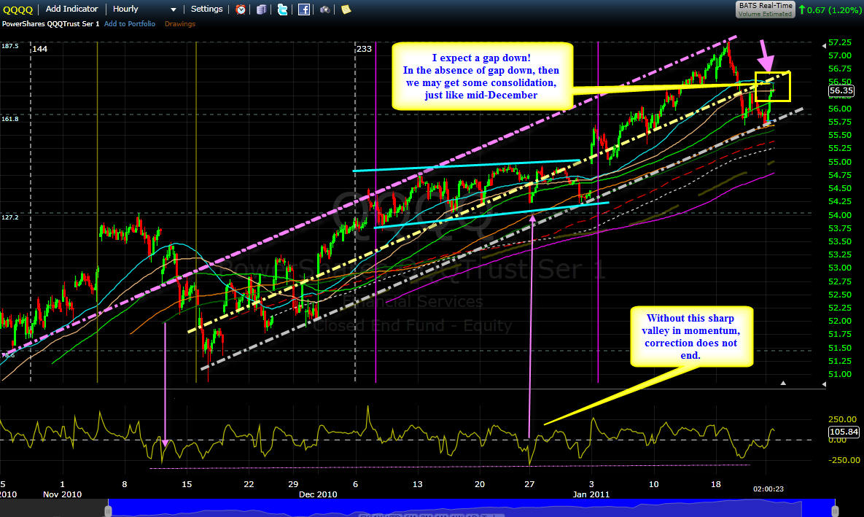Click the 144 time-cycle label

click(x=39, y=49)
